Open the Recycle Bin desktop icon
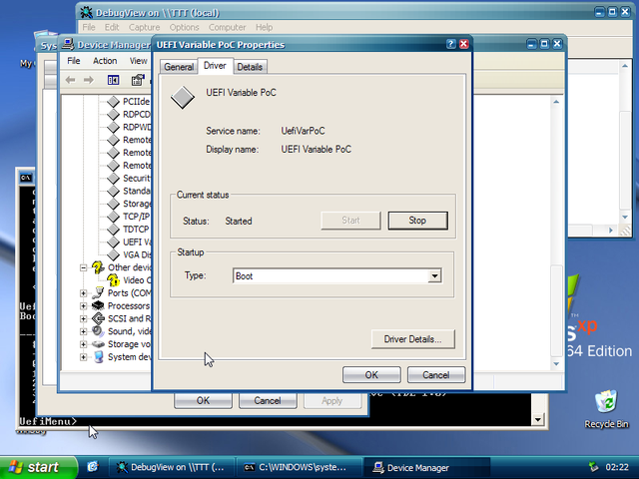This screenshot has width=639, height=479. tap(606, 409)
